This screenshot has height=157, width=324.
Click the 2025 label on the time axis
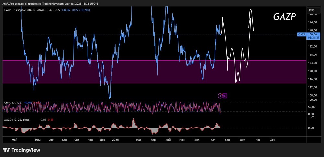115,140
